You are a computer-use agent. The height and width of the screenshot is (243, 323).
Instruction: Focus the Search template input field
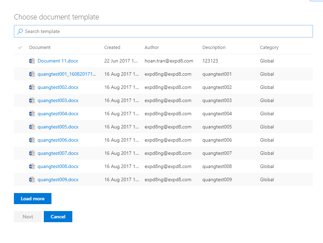(167, 31)
